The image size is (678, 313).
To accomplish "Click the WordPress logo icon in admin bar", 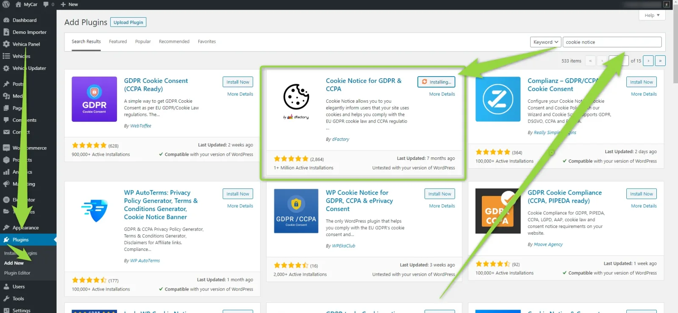I will click(x=6, y=4).
